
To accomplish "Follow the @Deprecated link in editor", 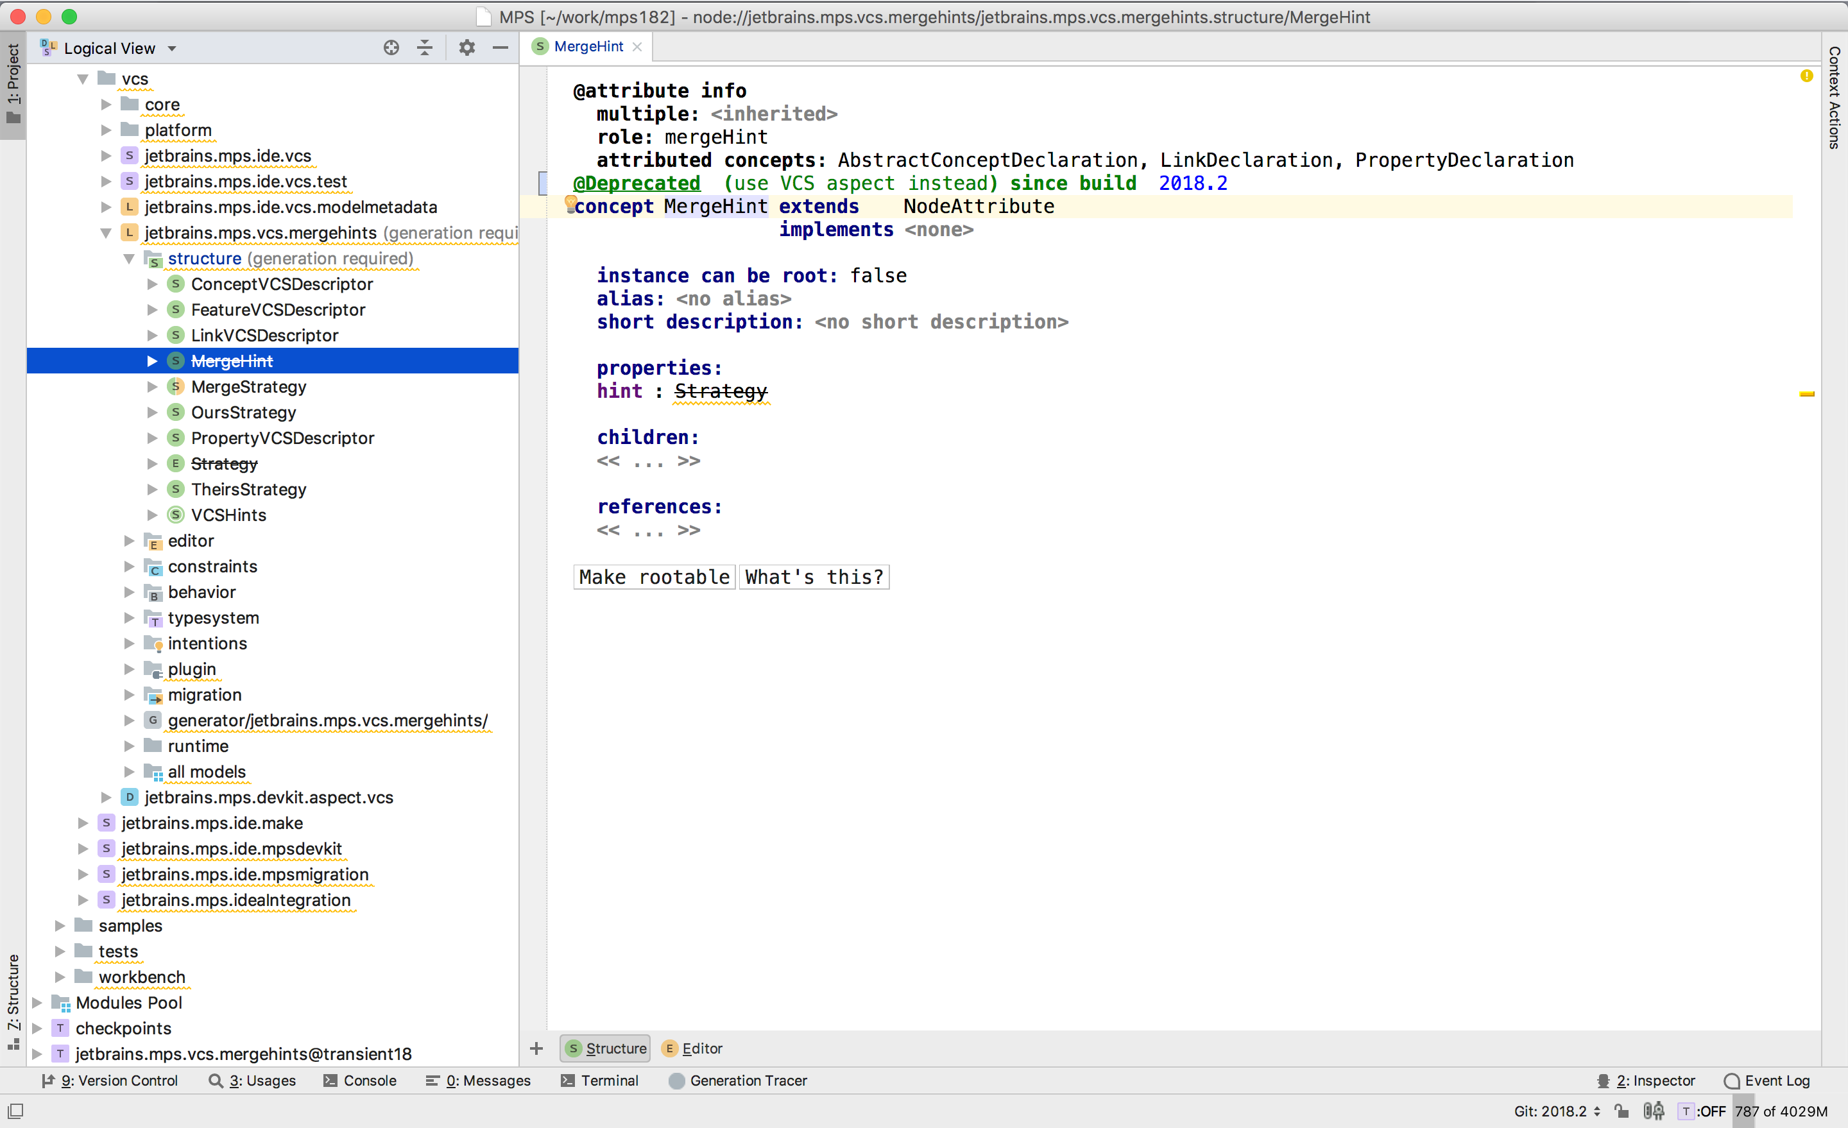I will (x=637, y=183).
